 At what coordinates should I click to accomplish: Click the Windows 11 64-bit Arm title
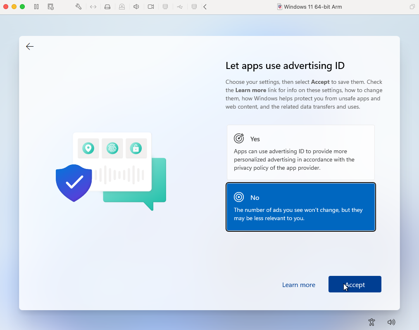(x=313, y=7)
